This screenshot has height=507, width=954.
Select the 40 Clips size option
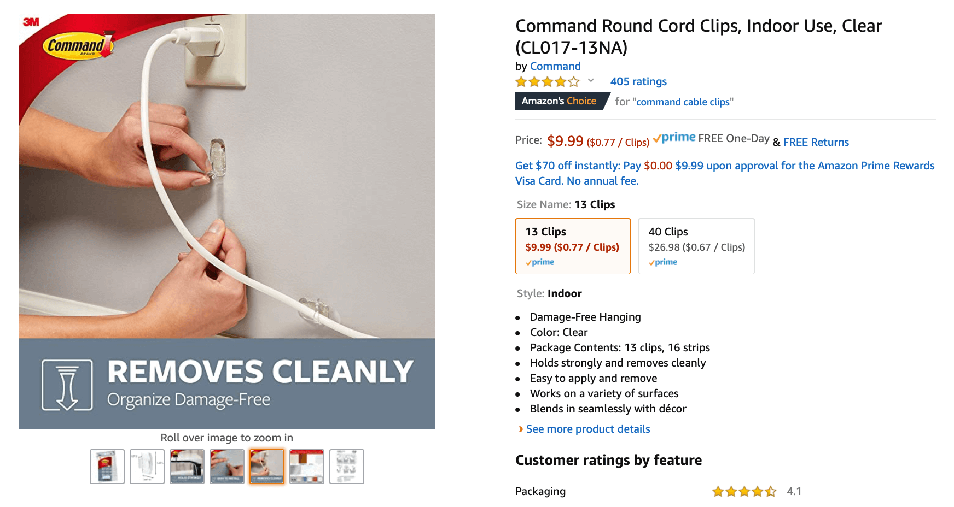point(696,246)
